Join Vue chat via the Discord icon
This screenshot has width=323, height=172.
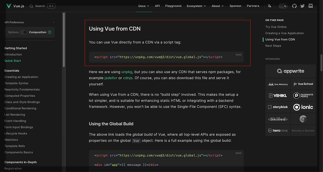click(310, 6)
